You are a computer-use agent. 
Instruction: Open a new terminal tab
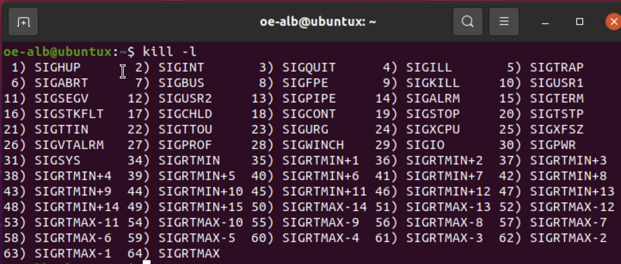(22, 21)
